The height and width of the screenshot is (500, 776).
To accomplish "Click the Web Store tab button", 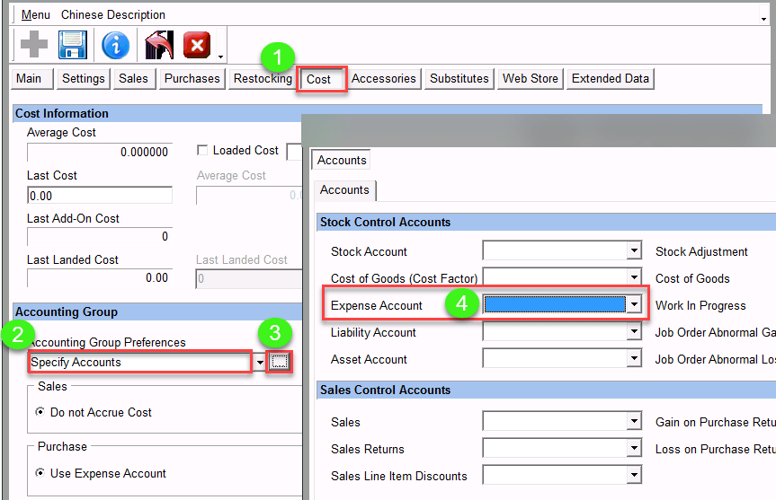I will [x=531, y=79].
